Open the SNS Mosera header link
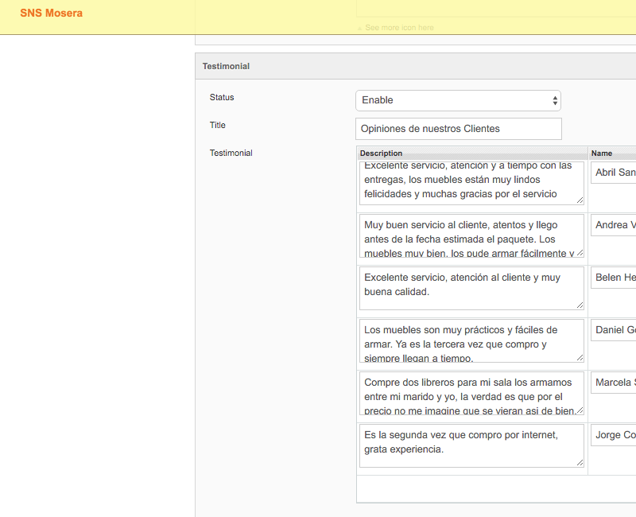Screen dimensions: 636x517 pyautogui.click(x=51, y=14)
